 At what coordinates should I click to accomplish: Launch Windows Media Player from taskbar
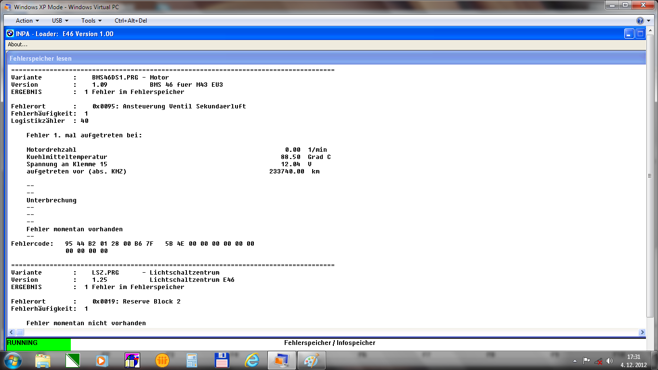pos(102,360)
